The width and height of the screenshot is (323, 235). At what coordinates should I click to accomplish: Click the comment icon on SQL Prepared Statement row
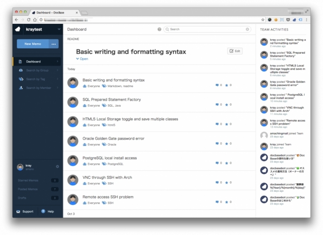coord(217,105)
